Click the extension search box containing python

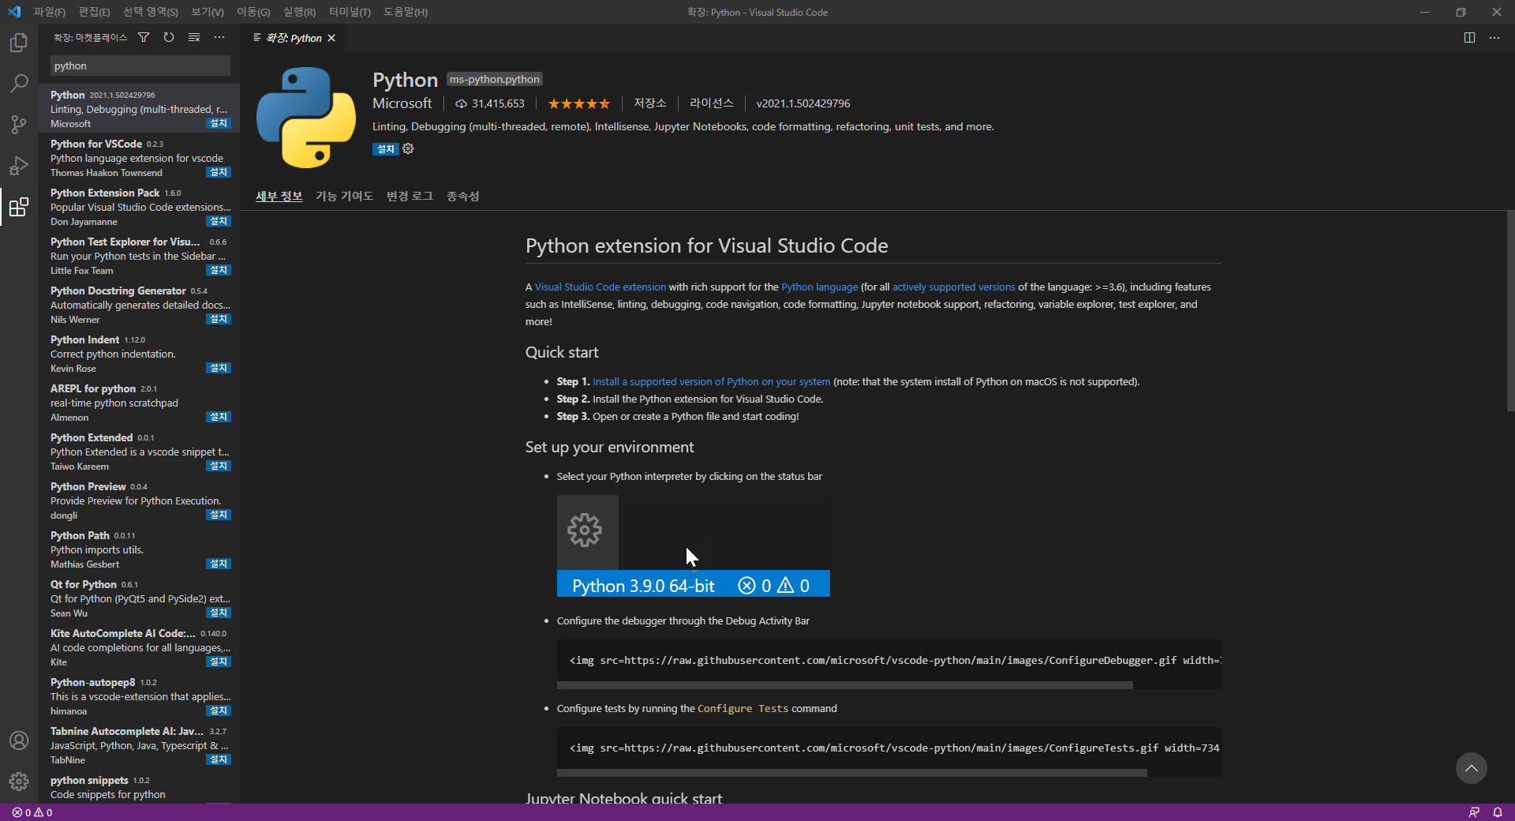tap(140, 66)
